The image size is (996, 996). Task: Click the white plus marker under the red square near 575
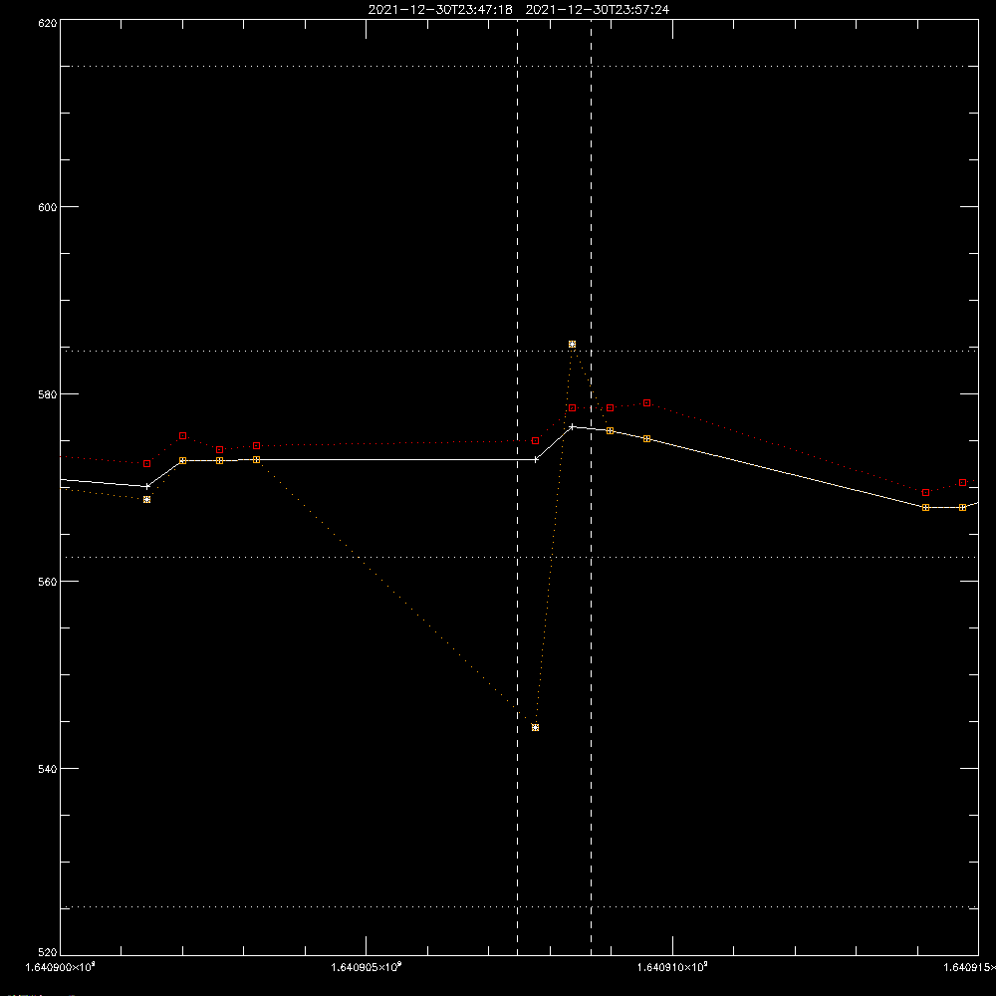pyautogui.click(x=536, y=459)
